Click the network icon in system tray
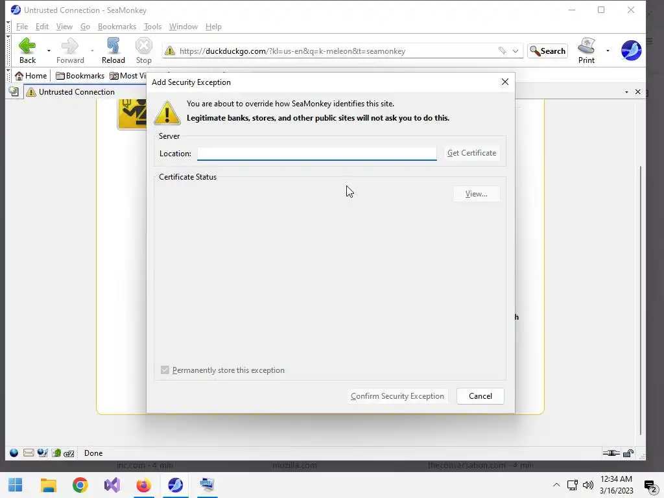Screen dimensions: 664x498 point(573,485)
